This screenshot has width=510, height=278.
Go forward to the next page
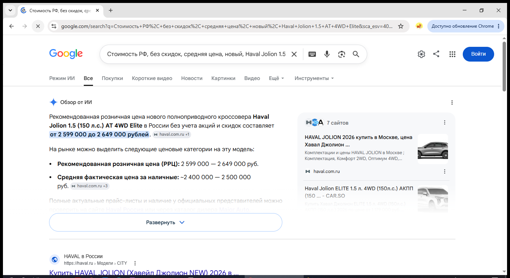point(25,26)
